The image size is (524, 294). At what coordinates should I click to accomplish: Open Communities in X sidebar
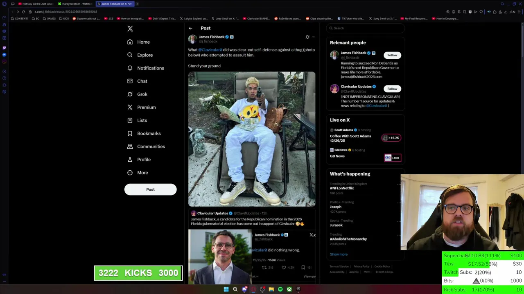[x=146, y=147]
